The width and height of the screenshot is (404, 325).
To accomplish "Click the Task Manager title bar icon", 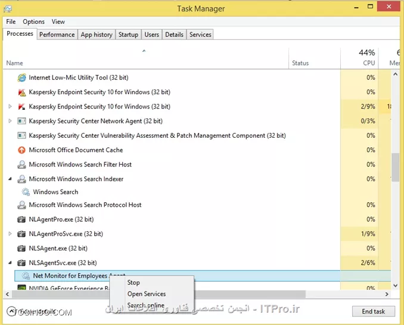I will (x=8, y=9).
